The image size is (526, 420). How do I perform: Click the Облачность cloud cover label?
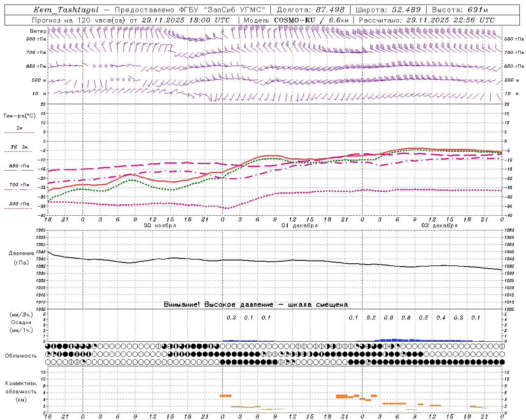coord(21,356)
